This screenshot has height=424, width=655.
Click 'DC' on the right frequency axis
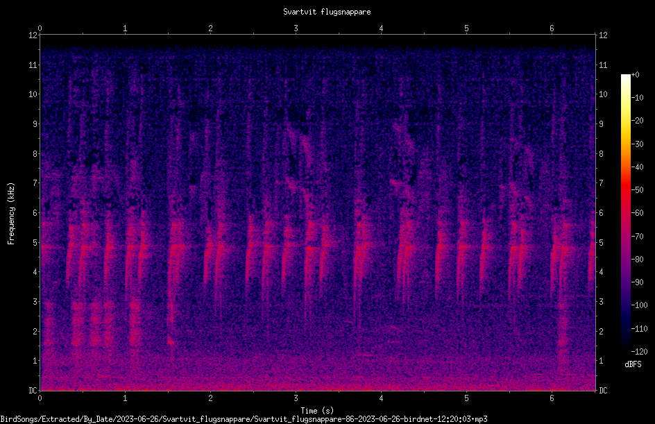[603, 391]
